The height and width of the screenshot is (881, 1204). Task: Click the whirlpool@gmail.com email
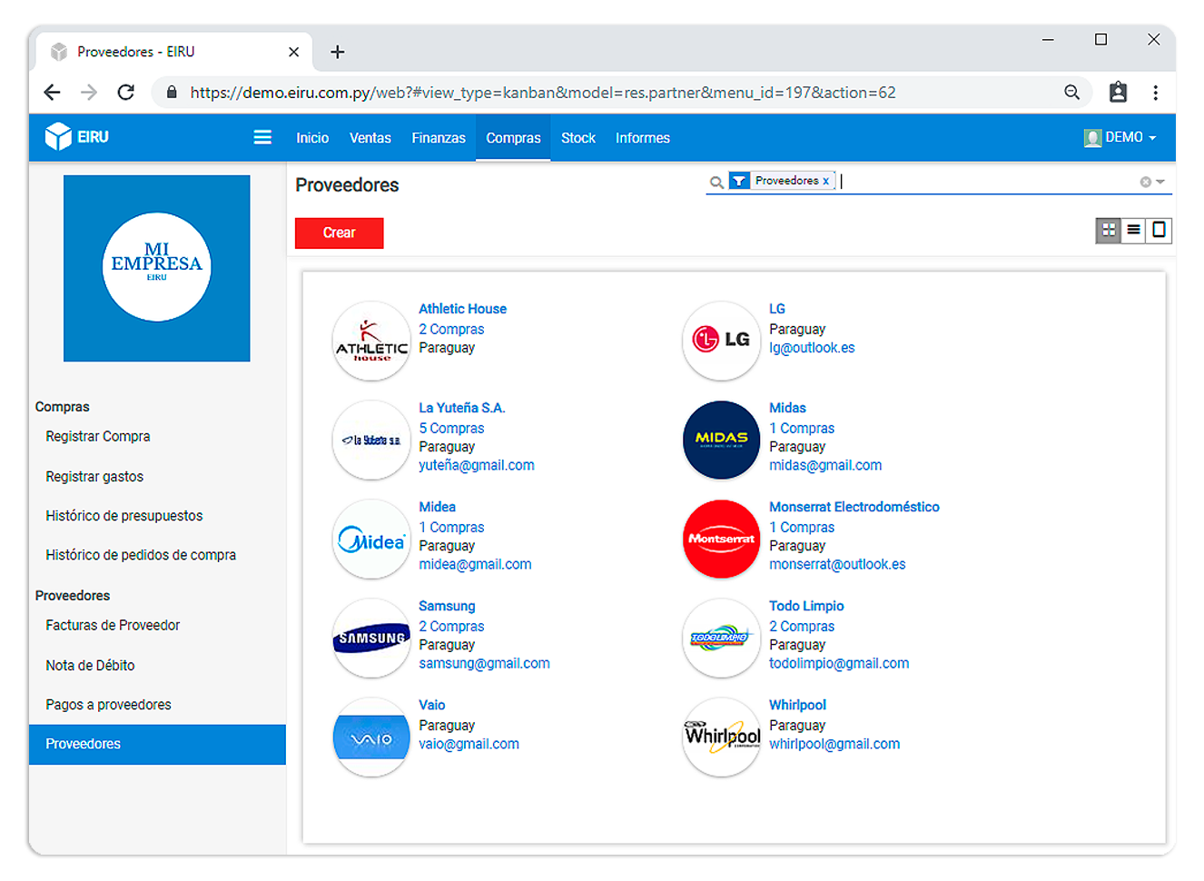(834, 744)
